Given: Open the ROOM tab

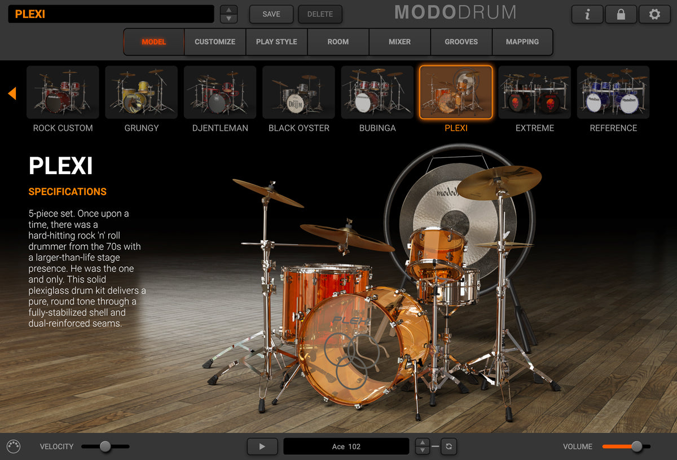Looking at the screenshot, I should click(x=338, y=42).
